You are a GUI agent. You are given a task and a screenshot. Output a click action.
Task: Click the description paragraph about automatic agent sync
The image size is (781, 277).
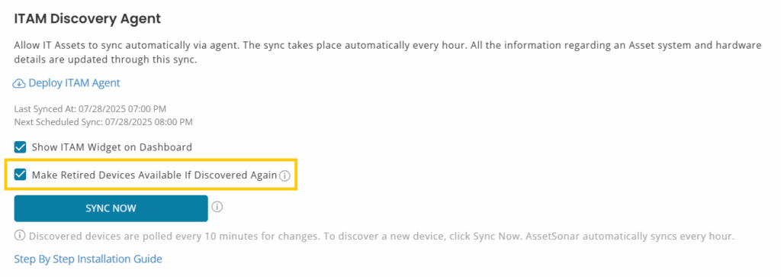pyautogui.click(x=387, y=53)
